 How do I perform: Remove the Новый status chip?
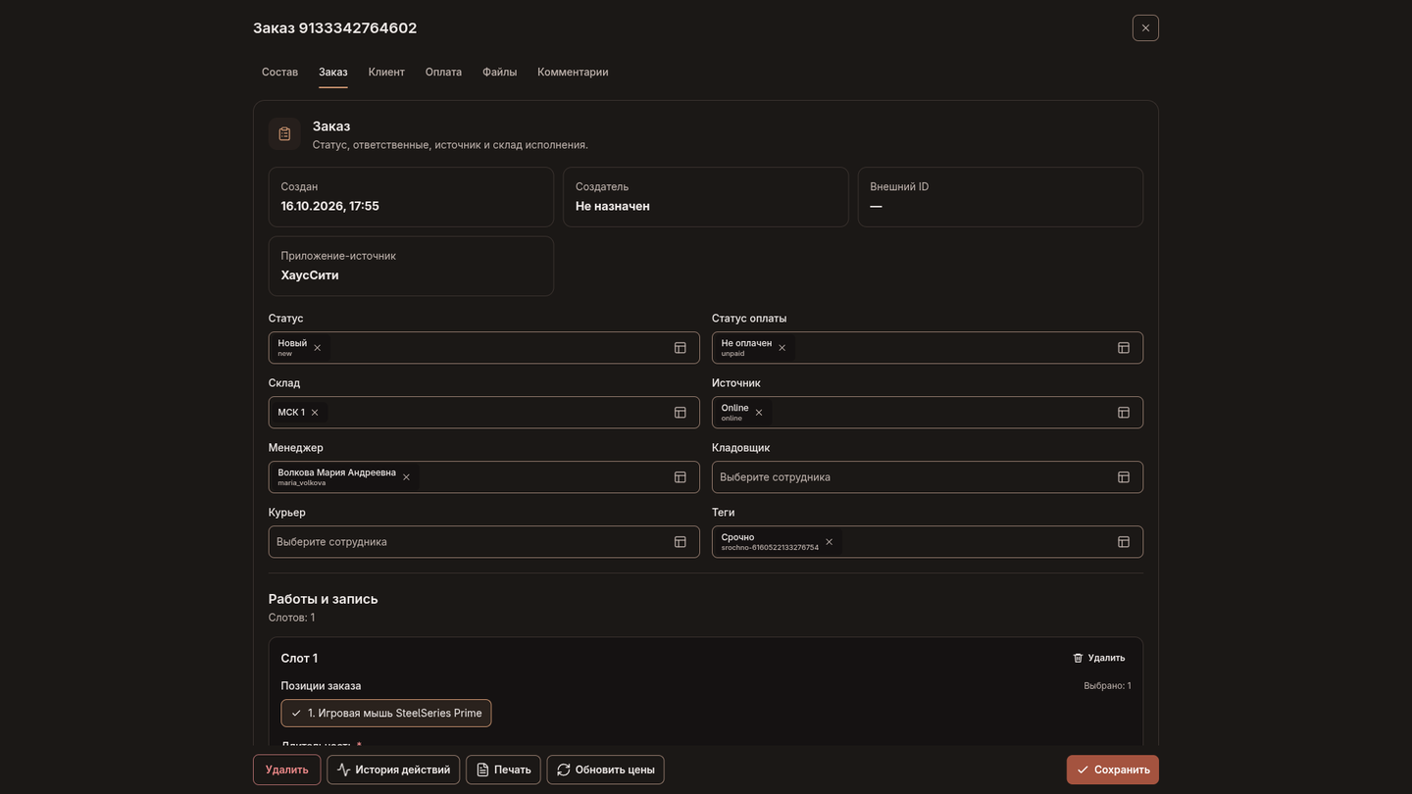[x=317, y=348]
